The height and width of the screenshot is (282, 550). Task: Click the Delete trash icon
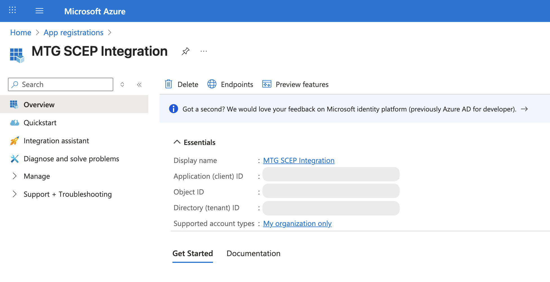click(168, 84)
